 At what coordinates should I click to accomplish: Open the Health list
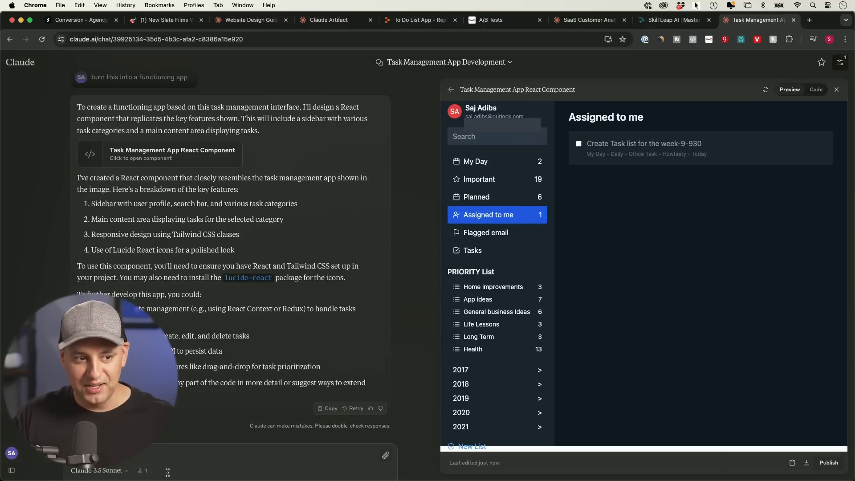[x=497, y=349]
